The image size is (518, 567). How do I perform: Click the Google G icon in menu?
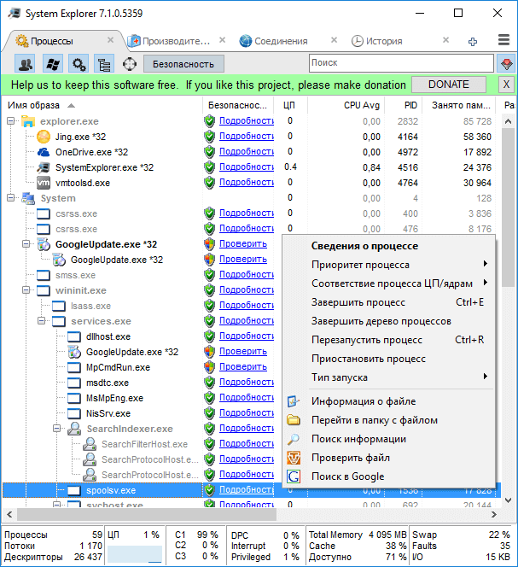coord(294,476)
